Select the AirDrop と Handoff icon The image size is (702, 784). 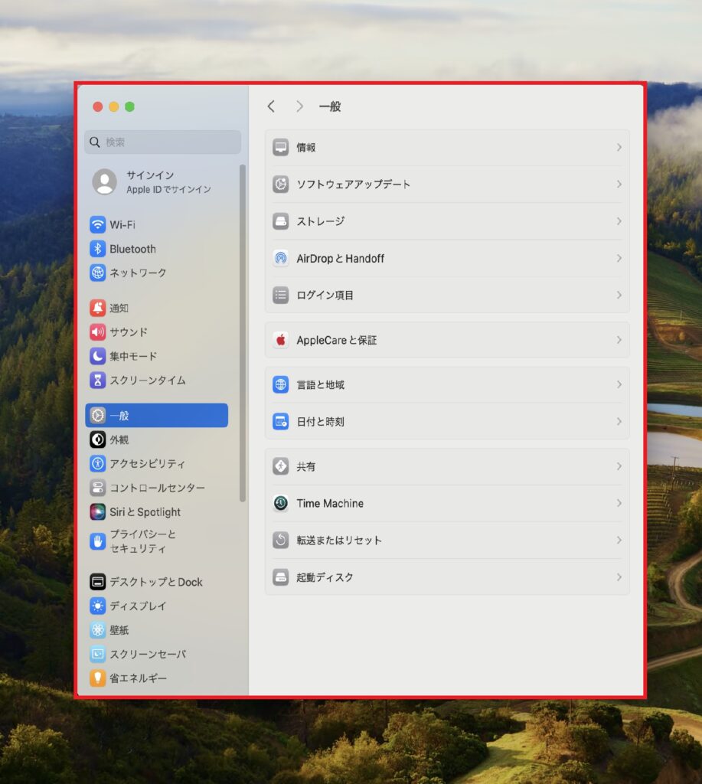tap(280, 258)
